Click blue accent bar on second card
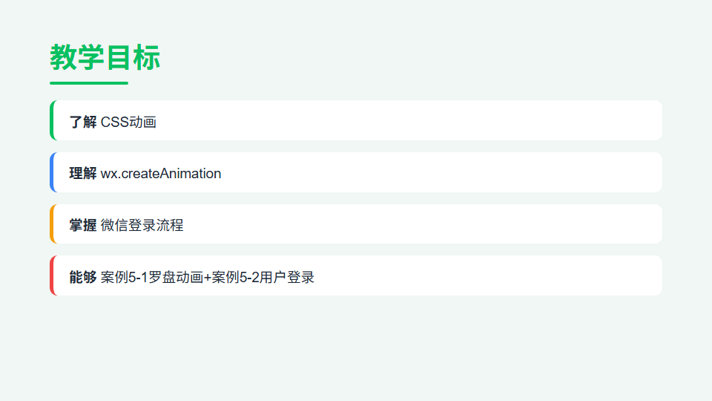712x401 pixels. click(x=52, y=172)
